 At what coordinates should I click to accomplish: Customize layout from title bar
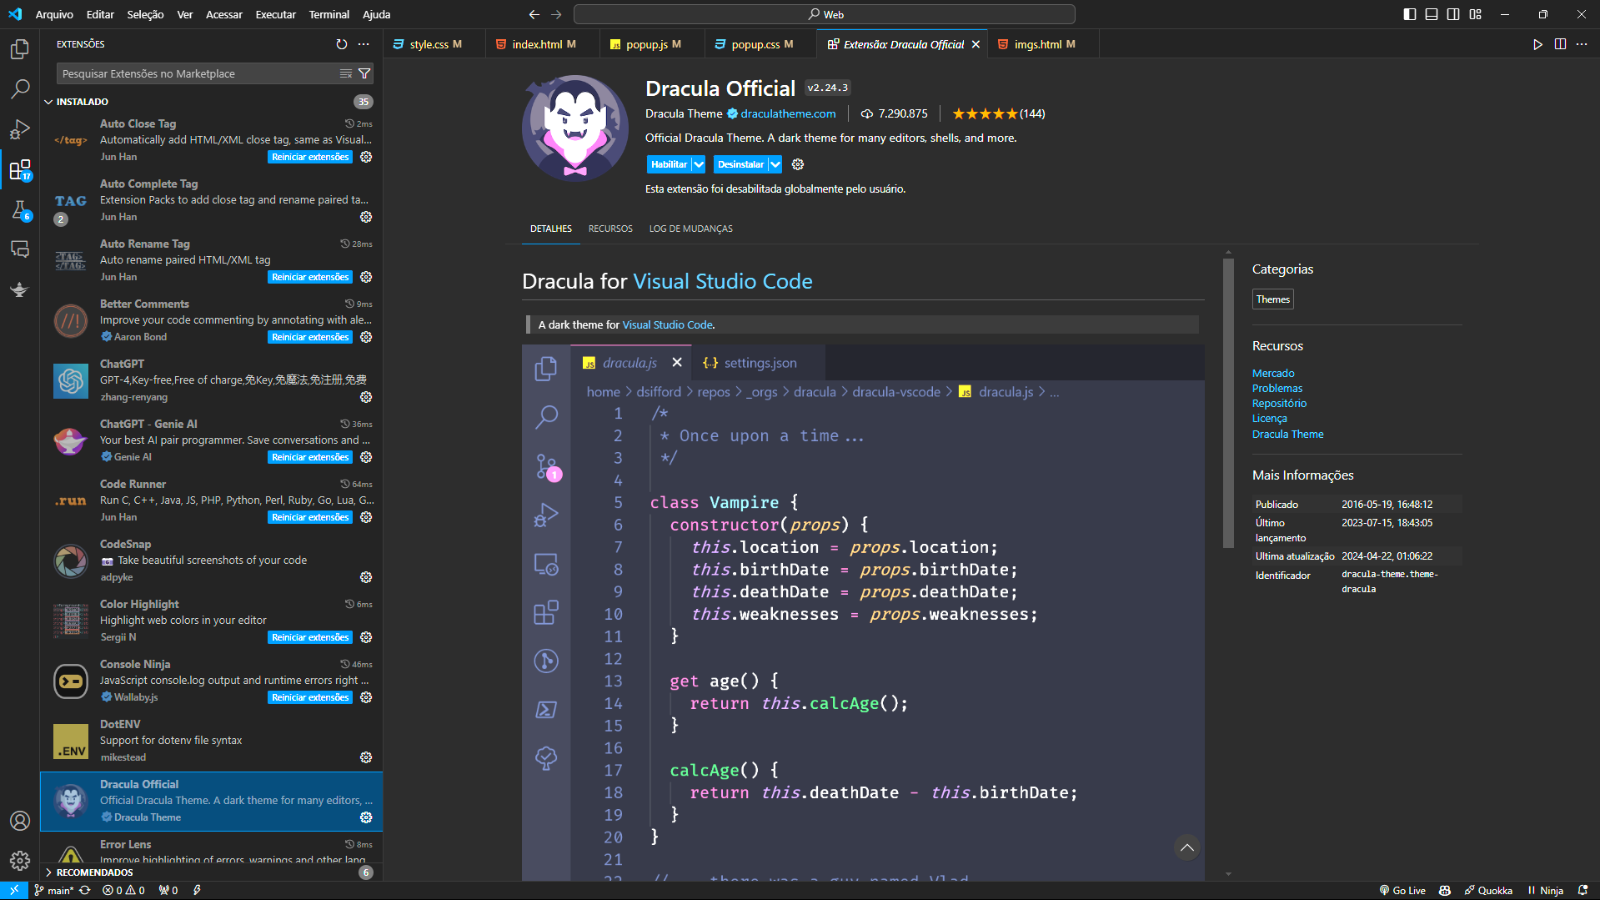(1476, 14)
